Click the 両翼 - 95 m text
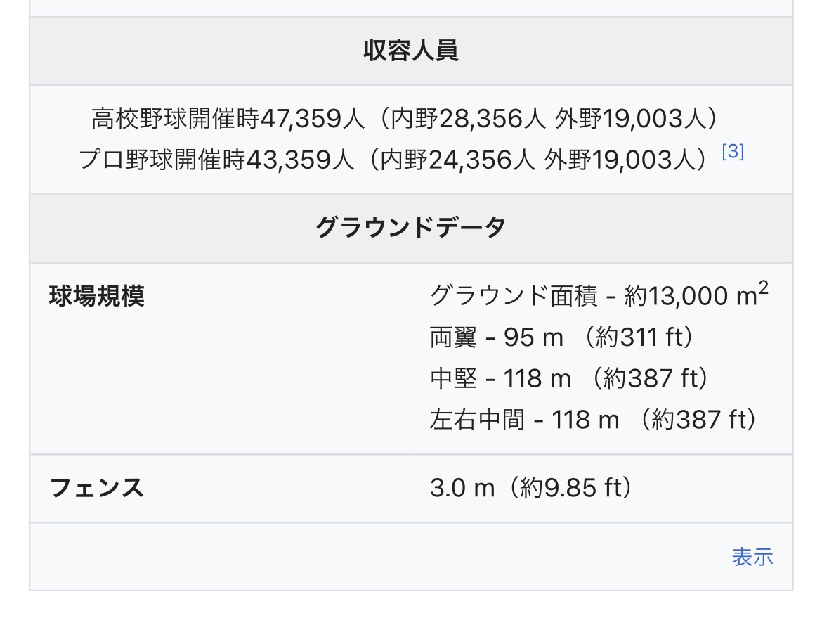 (x=497, y=338)
